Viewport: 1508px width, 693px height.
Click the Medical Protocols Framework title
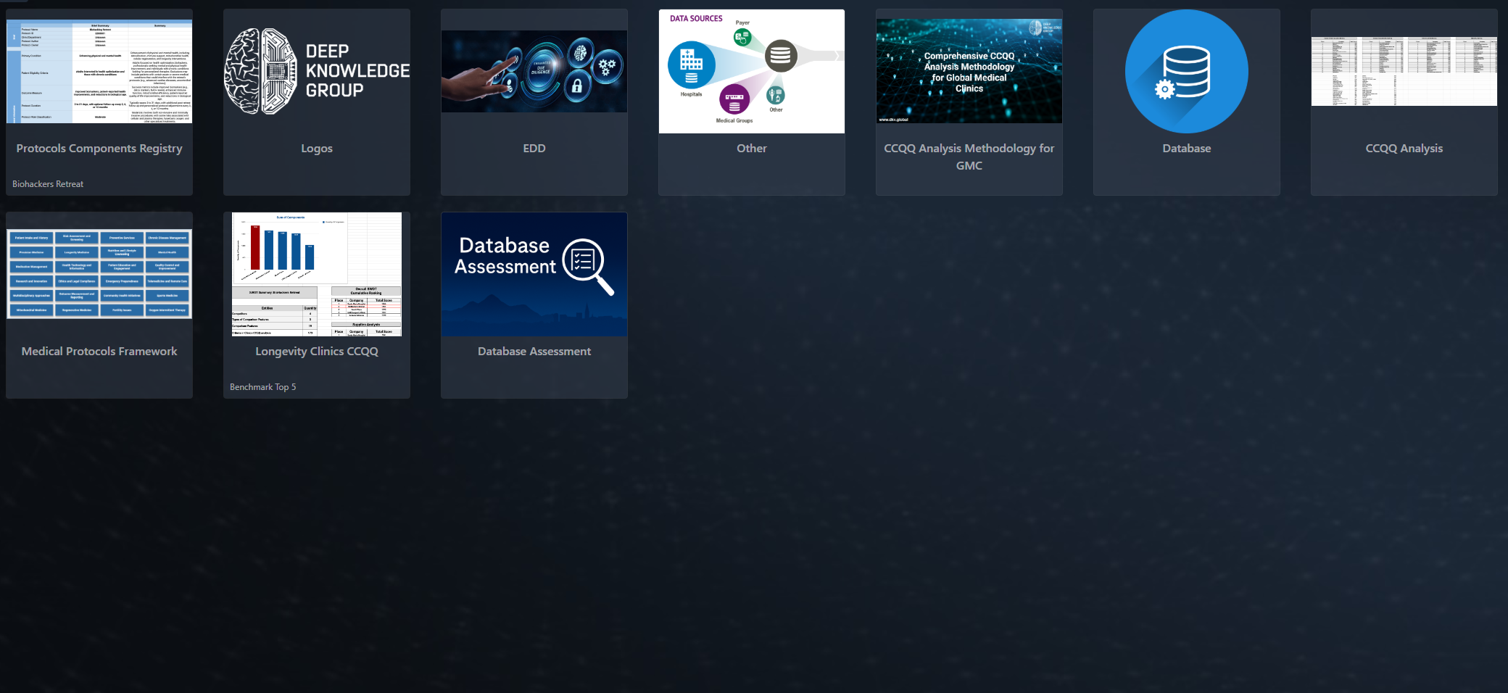(99, 351)
